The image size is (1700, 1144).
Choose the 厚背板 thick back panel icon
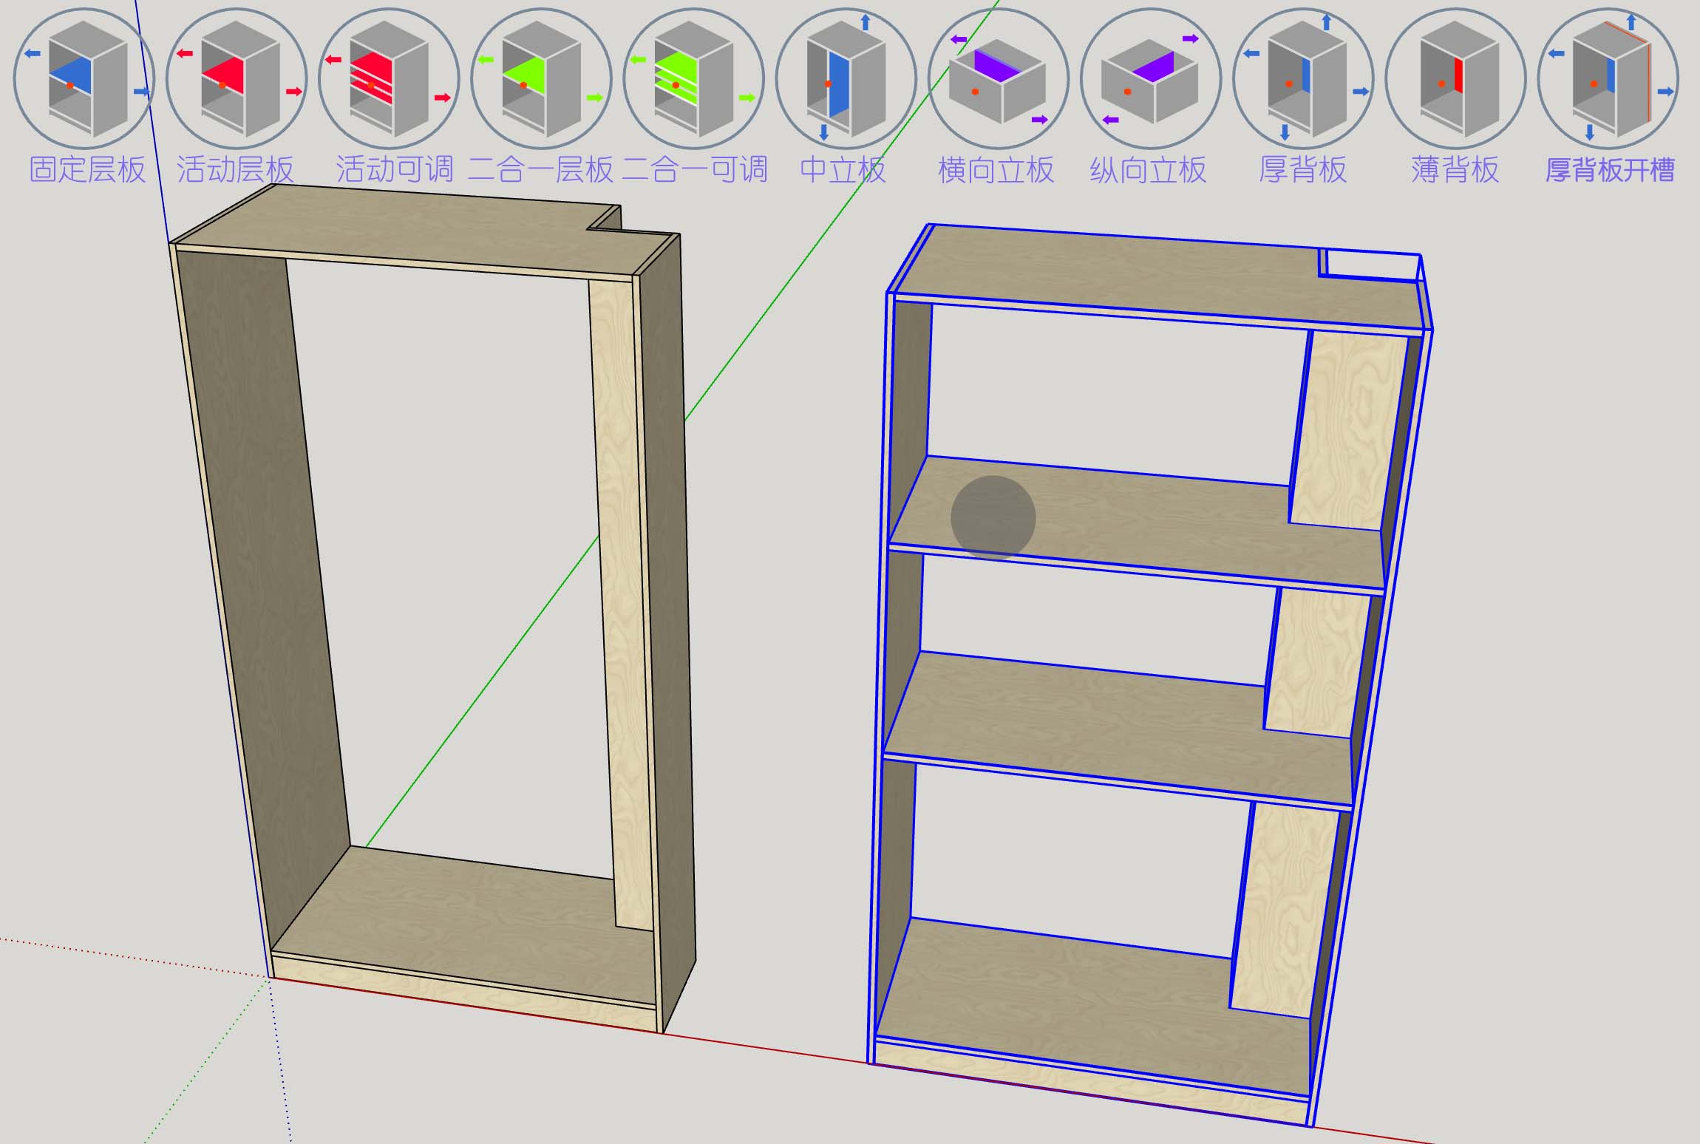[x=1302, y=78]
